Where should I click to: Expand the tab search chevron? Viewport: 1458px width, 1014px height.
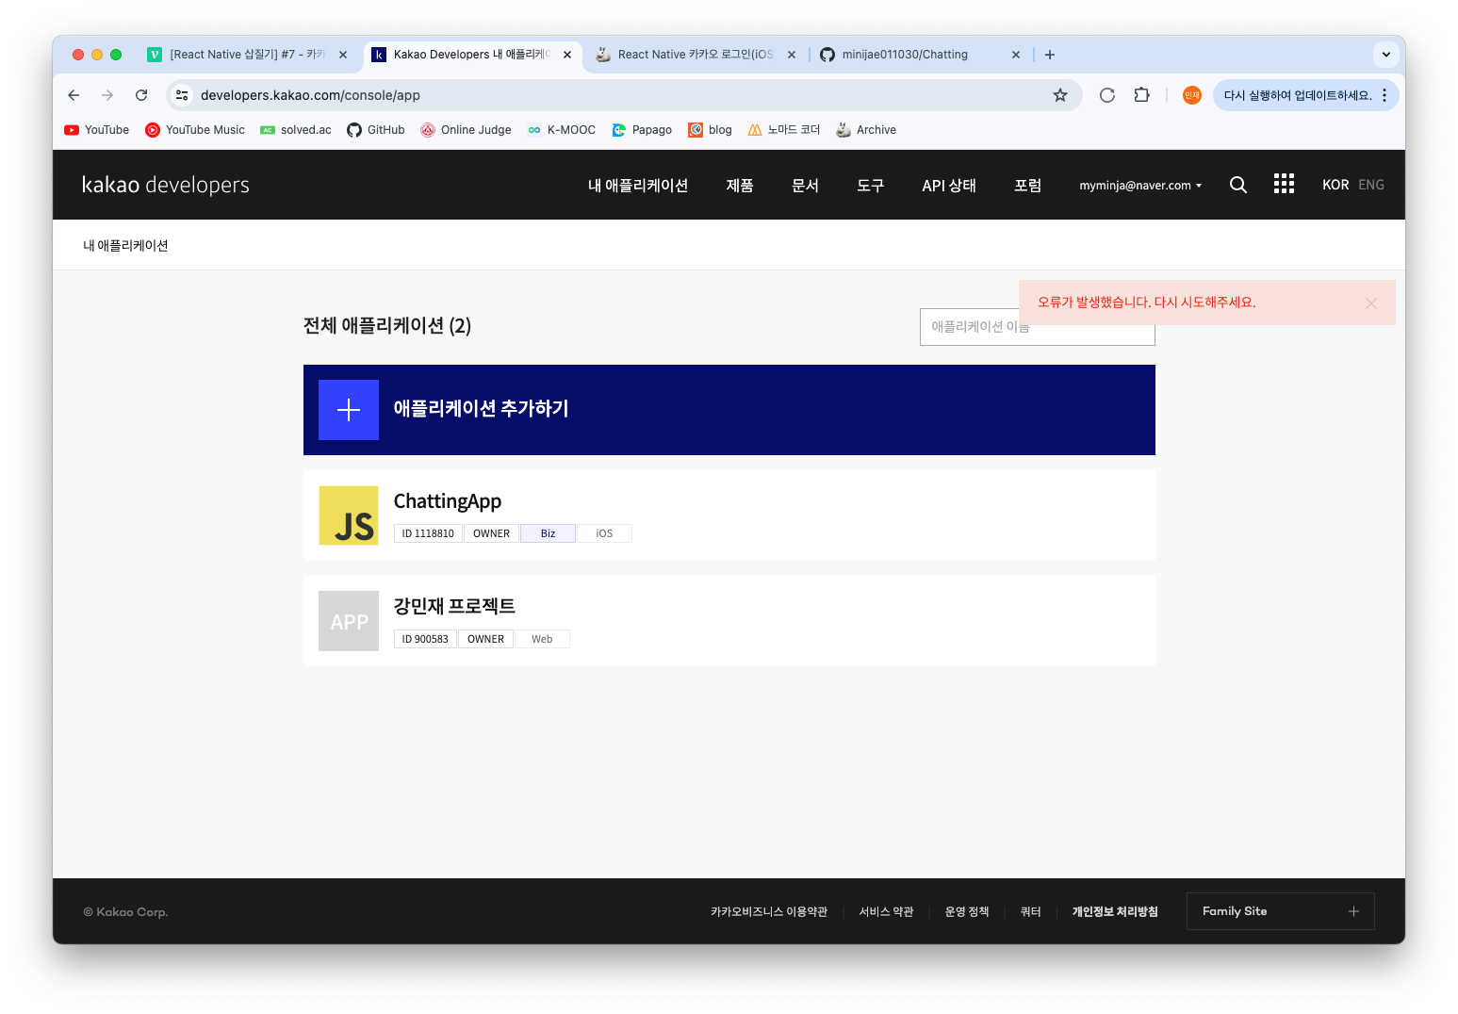point(1386,55)
